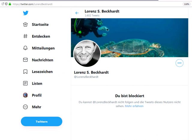Viewport: 192px width, 140px height.
Task: Follow the "Mehr erfahren" link
Action: pyautogui.click(x=134, y=106)
